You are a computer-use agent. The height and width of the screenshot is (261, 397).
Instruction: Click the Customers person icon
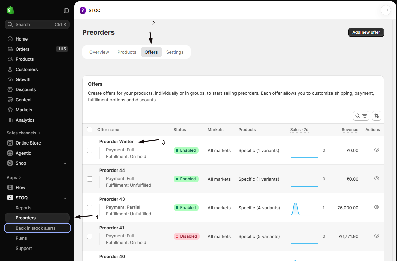(10, 69)
